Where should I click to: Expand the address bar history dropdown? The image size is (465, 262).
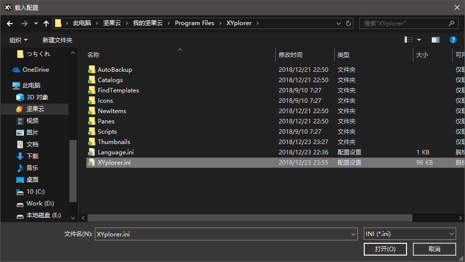pos(339,23)
